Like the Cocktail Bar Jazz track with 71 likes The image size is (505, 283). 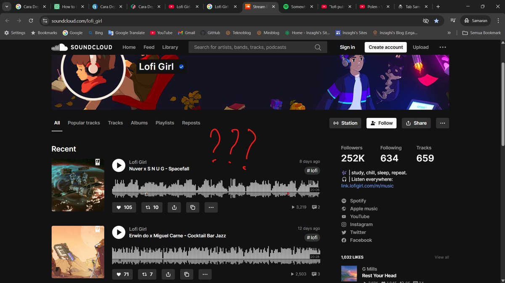(122, 274)
